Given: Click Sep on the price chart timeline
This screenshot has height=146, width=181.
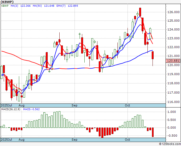Looking at the screenshot, I should click(75, 105).
